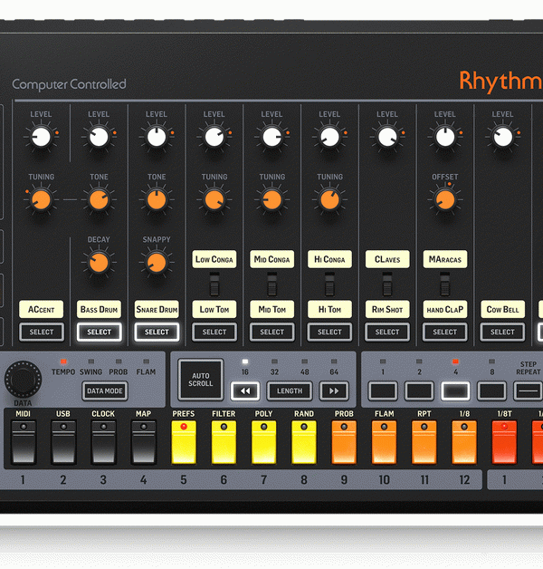Click the Snare Drum Tone knob
Image resolution: width=543 pixels, height=569 pixels.
coord(157,200)
